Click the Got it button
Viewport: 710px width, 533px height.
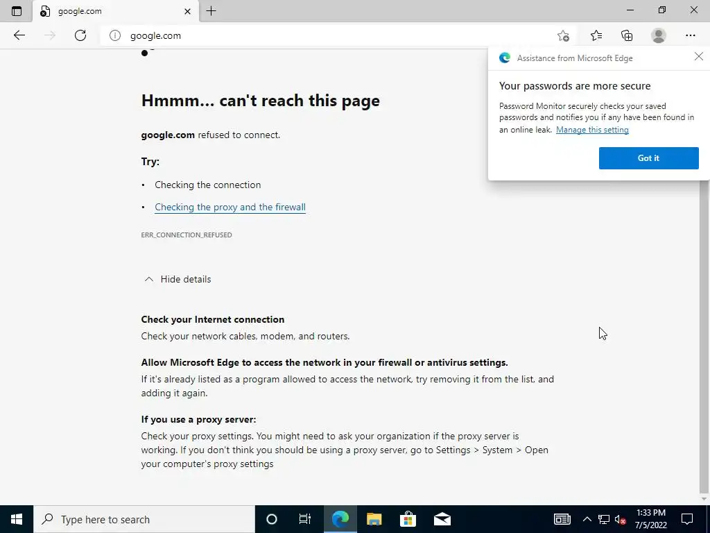coord(648,158)
